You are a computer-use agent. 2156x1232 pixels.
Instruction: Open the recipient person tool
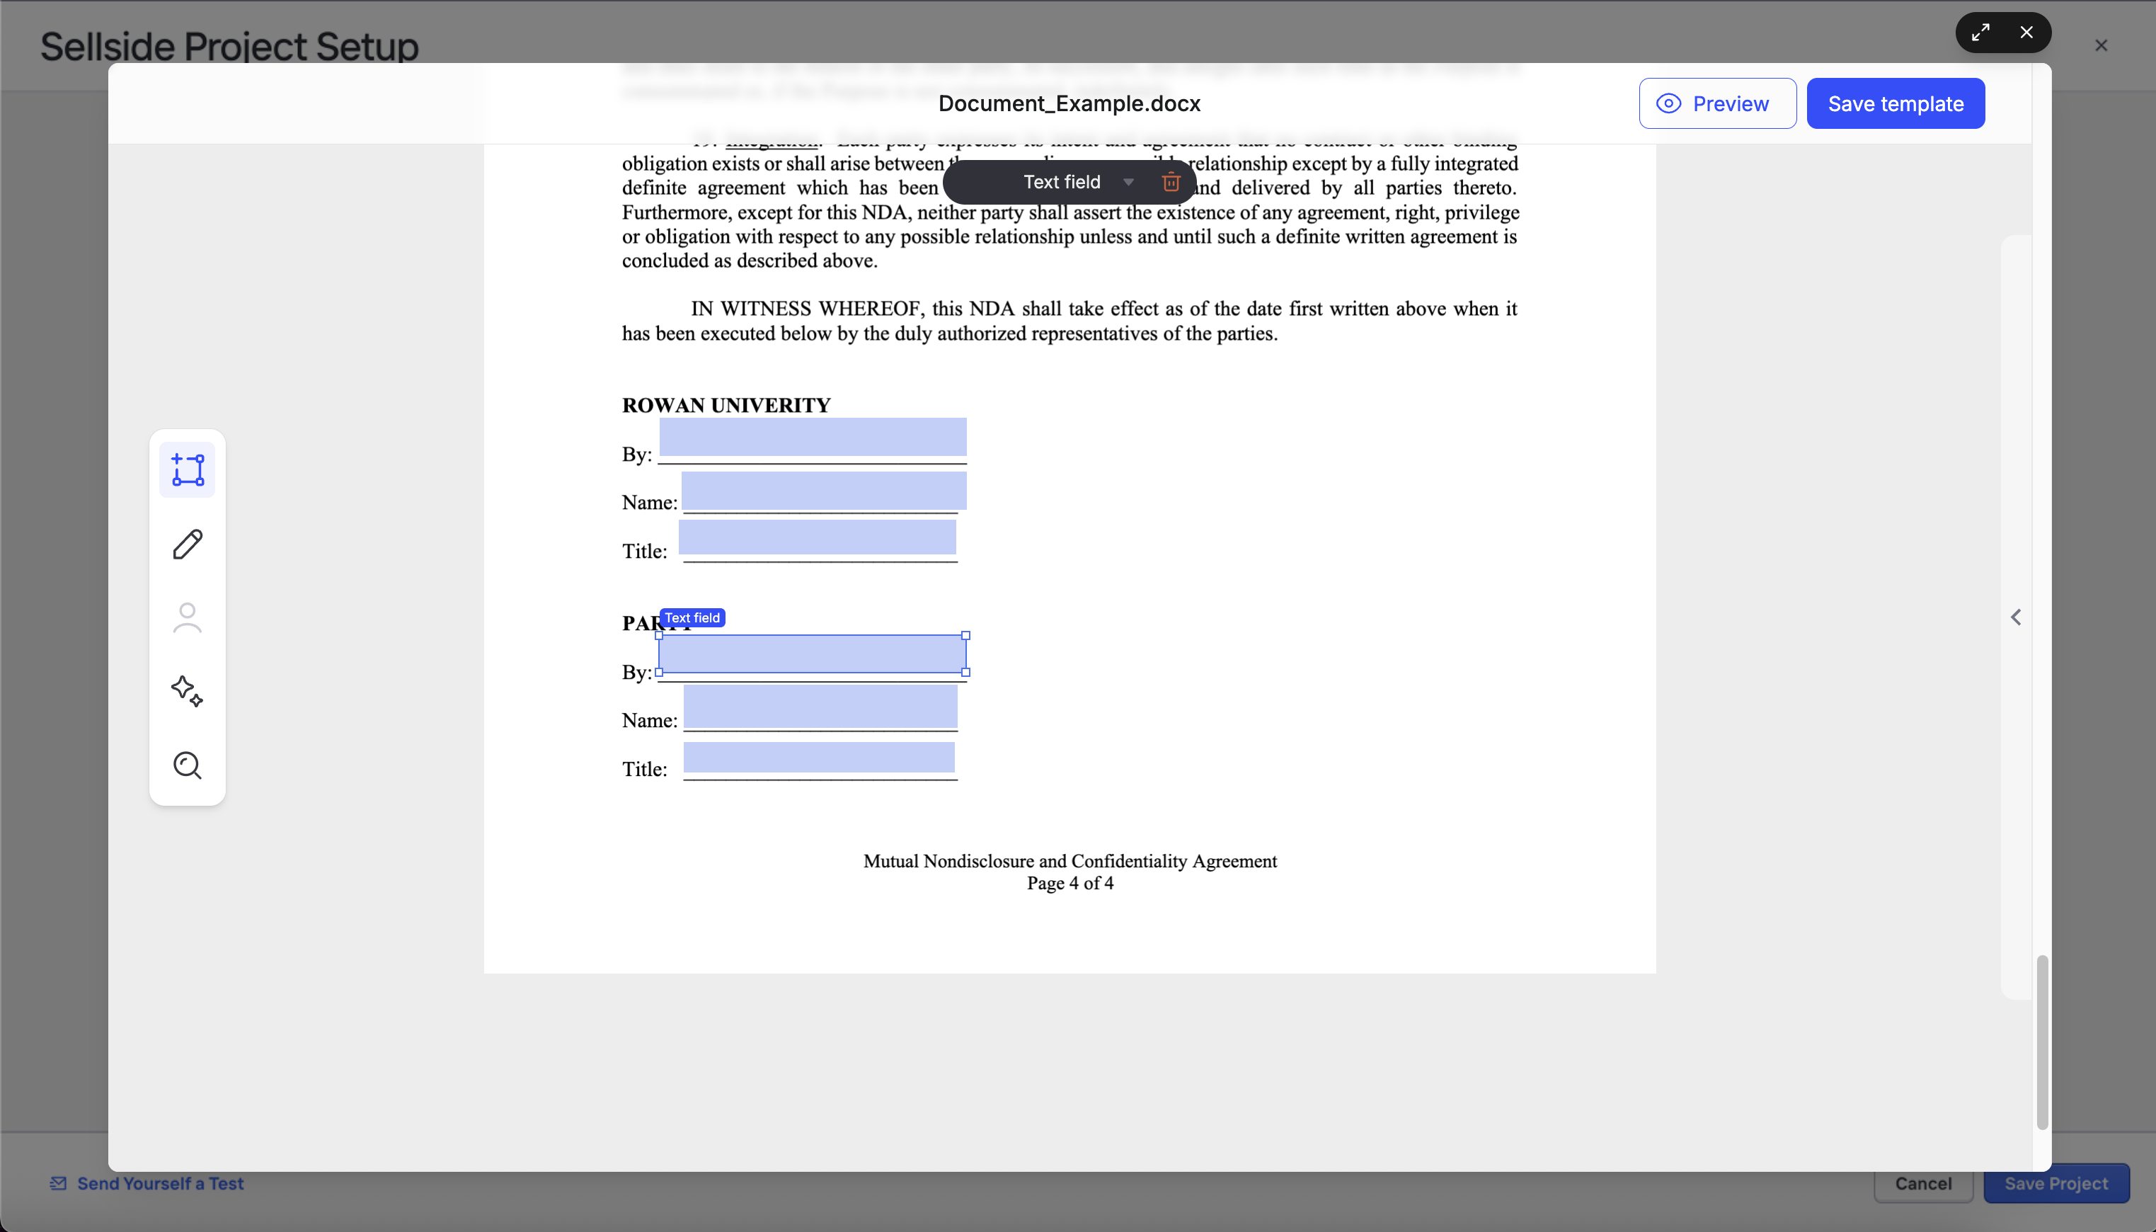coord(187,617)
